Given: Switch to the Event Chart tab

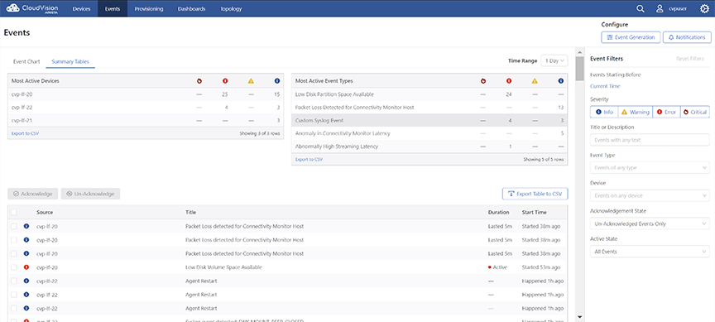Looking at the screenshot, I should [26, 61].
